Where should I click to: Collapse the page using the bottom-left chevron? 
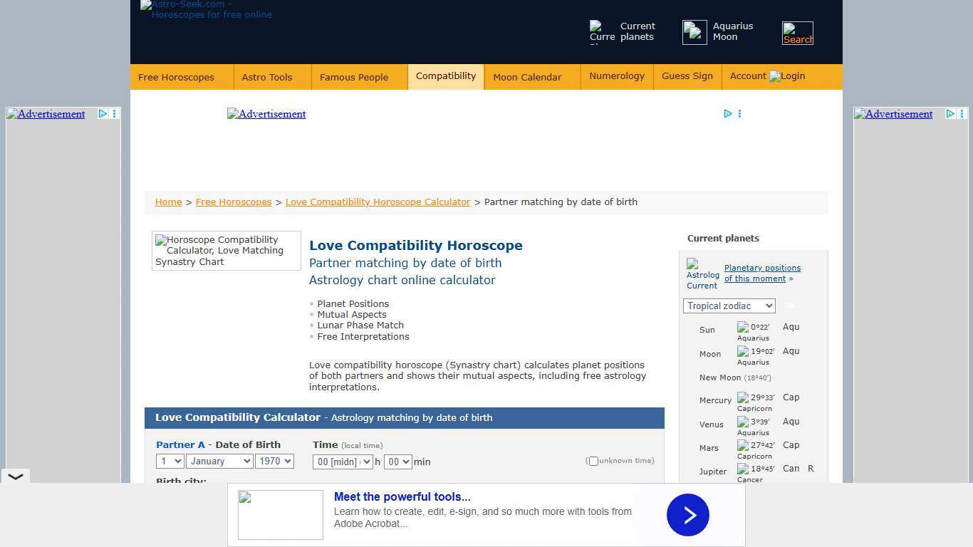pos(16,476)
